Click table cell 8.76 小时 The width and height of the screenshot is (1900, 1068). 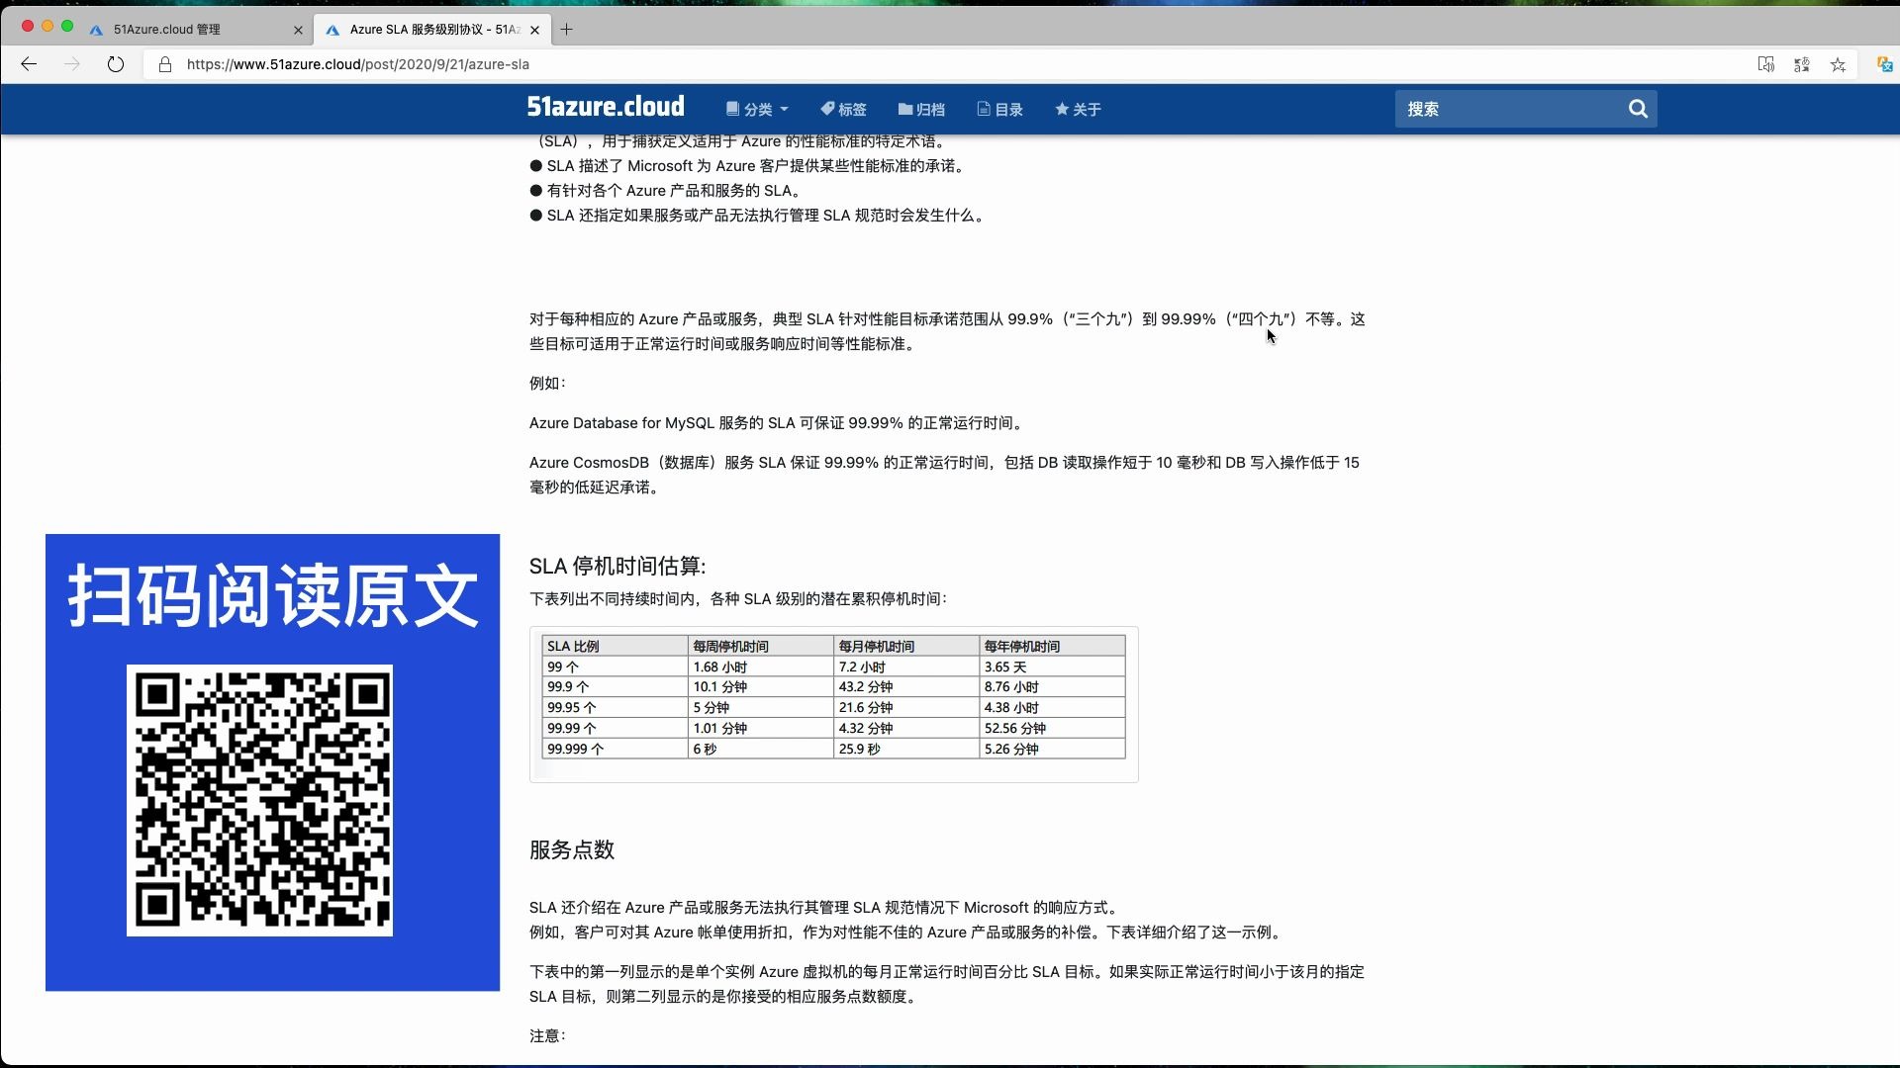(1053, 686)
